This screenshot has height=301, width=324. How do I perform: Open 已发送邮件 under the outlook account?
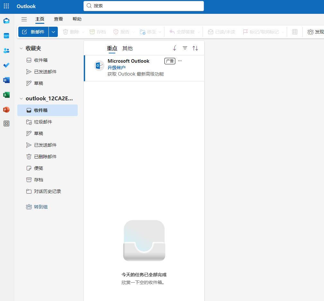click(x=48, y=145)
